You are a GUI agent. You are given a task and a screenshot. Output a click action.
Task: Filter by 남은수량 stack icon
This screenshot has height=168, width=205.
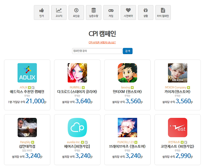click(x=94, y=13)
